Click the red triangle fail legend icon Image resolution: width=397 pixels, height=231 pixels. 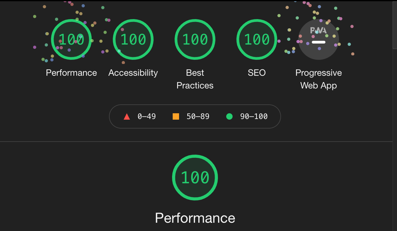click(x=127, y=116)
